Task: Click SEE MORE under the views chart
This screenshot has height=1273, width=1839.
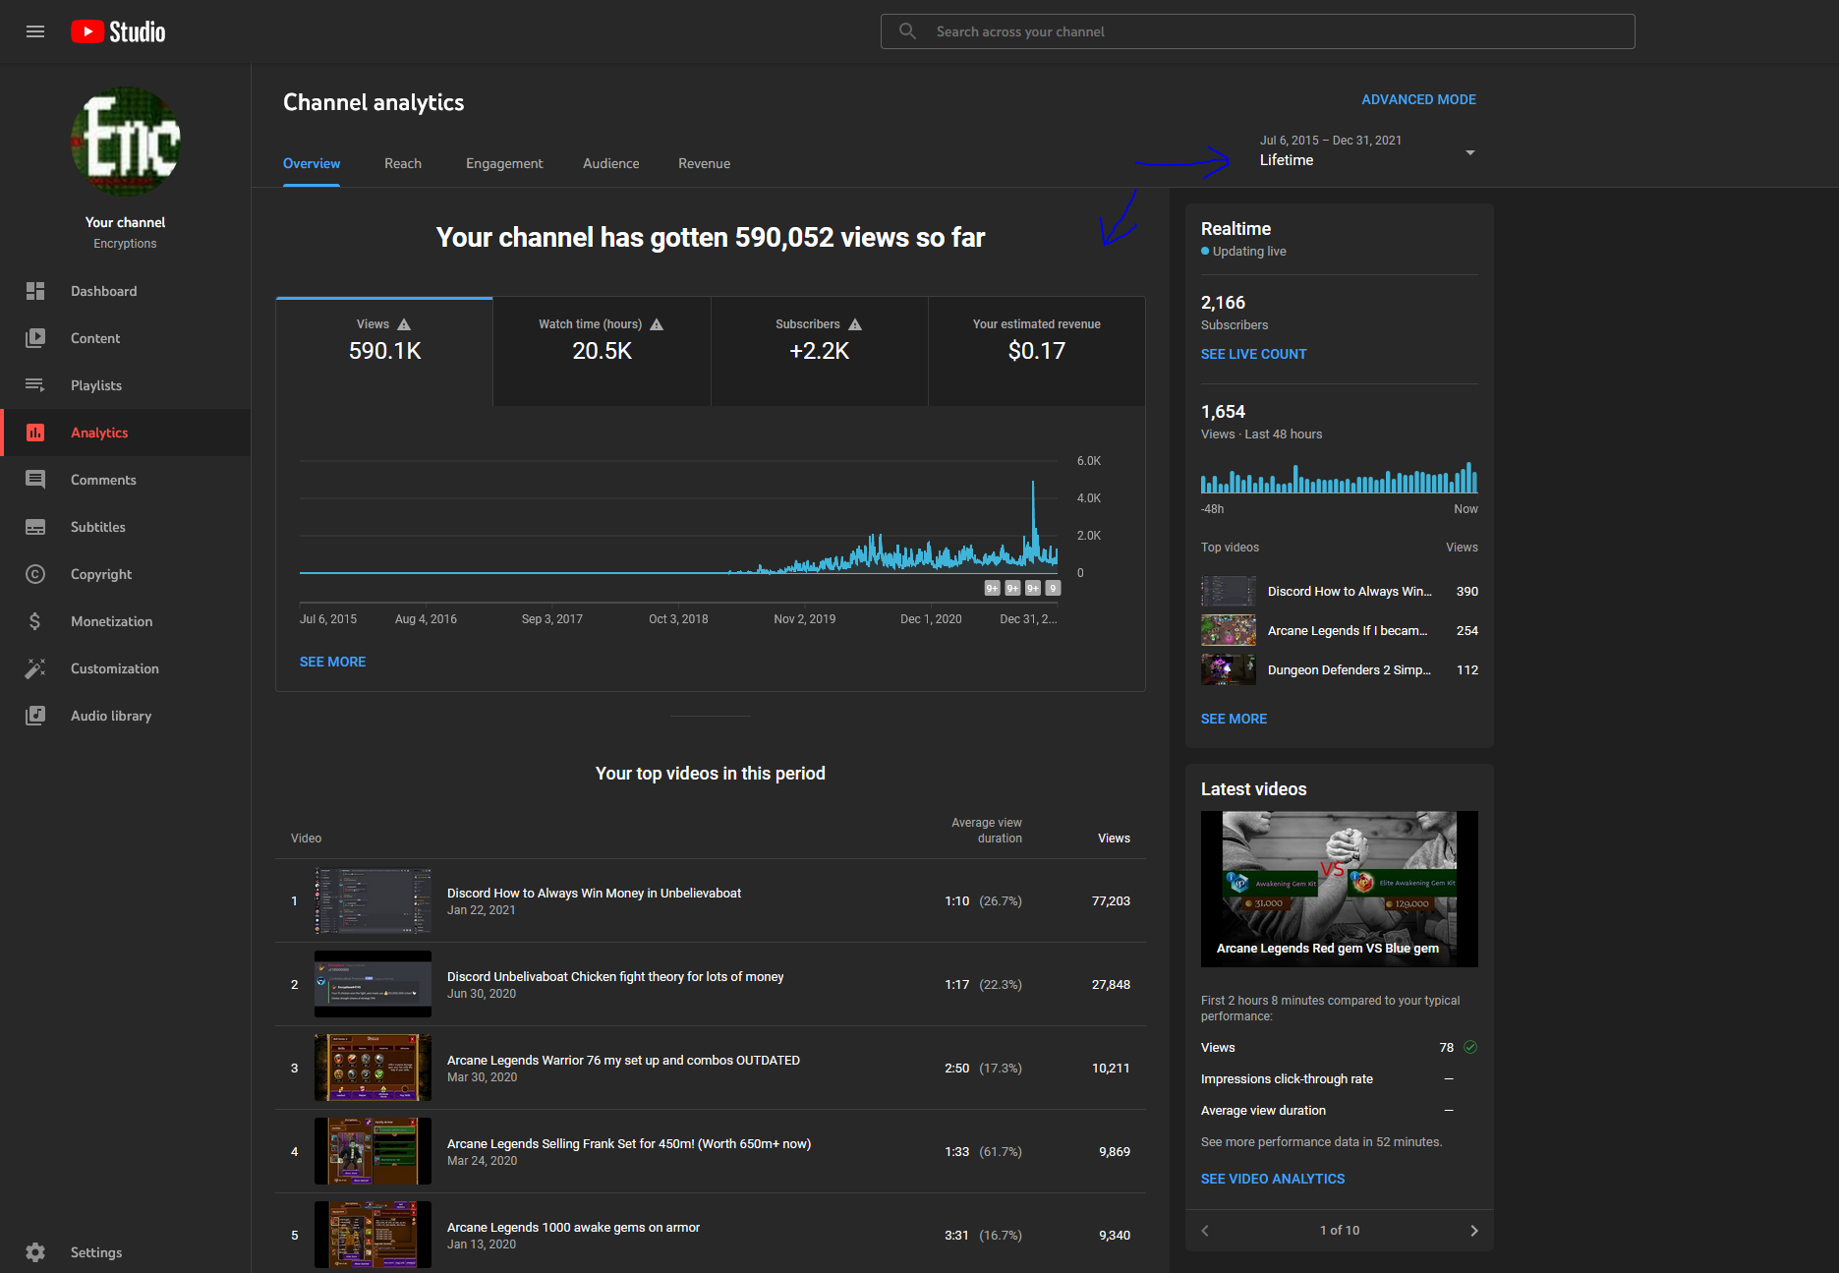Action: point(332,662)
